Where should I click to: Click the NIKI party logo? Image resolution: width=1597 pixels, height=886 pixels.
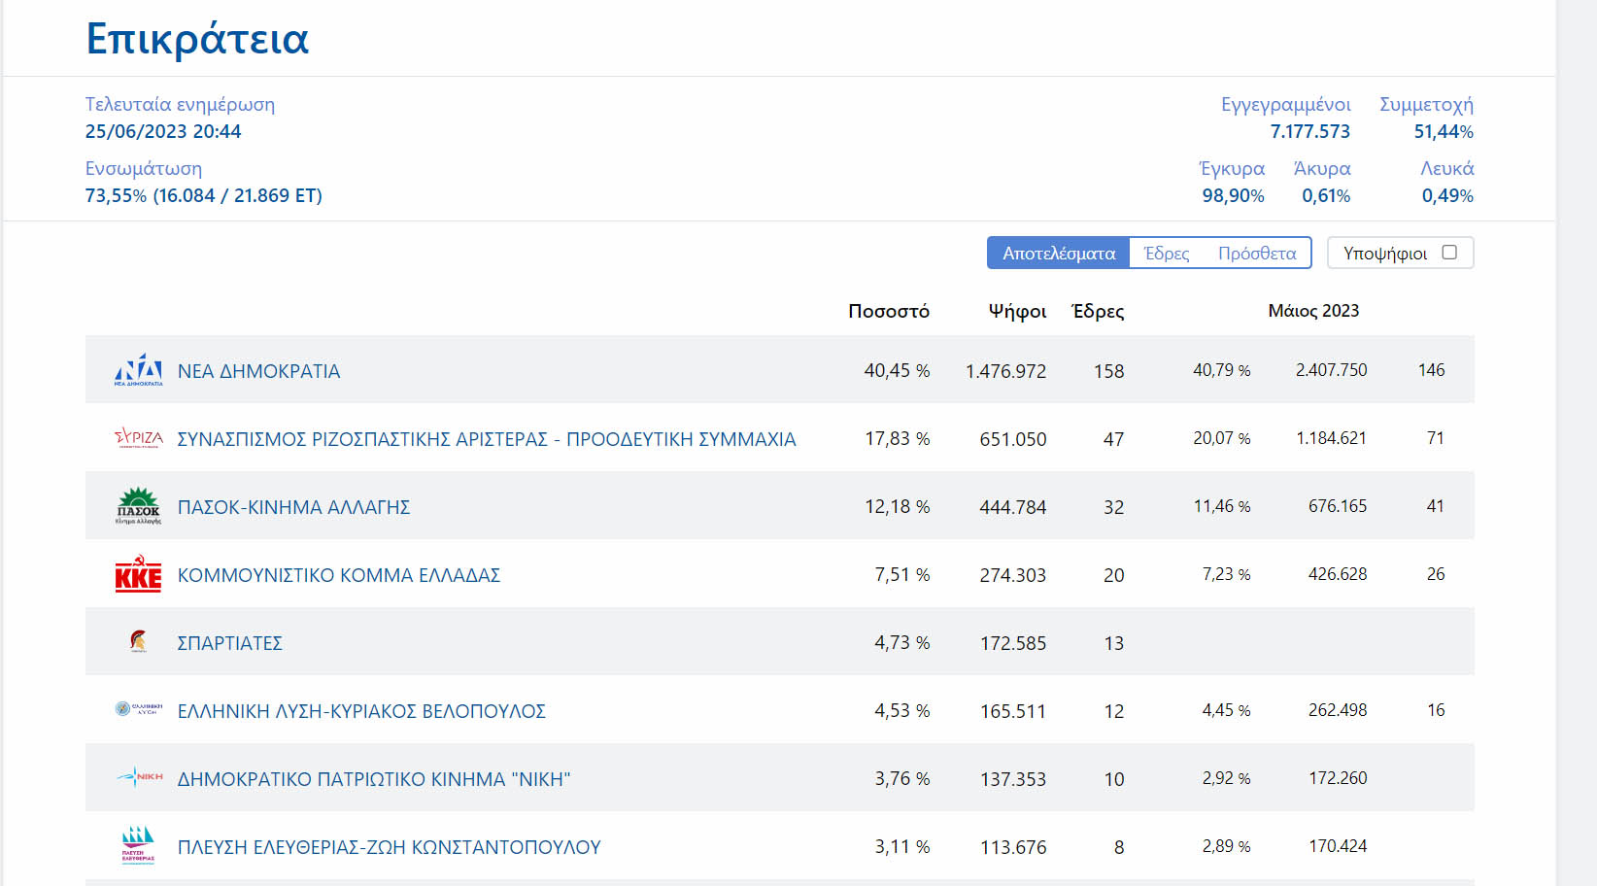pyautogui.click(x=138, y=777)
